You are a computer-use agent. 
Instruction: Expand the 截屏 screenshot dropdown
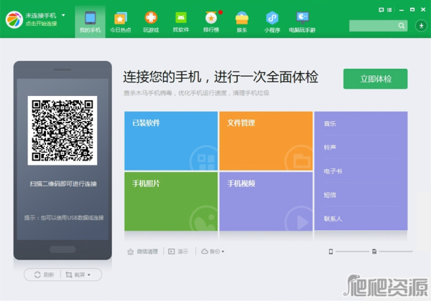78,274
